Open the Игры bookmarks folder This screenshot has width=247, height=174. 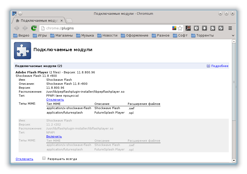pyautogui.click(x=40, y=35)
